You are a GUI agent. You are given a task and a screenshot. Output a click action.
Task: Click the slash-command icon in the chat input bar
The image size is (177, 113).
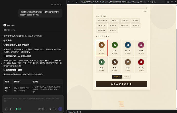coord(6,109)
